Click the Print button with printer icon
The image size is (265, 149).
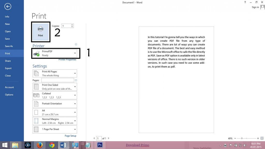(x=41, y=32)
